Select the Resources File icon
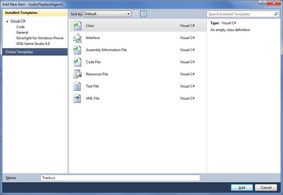 (x=77, y=74)
